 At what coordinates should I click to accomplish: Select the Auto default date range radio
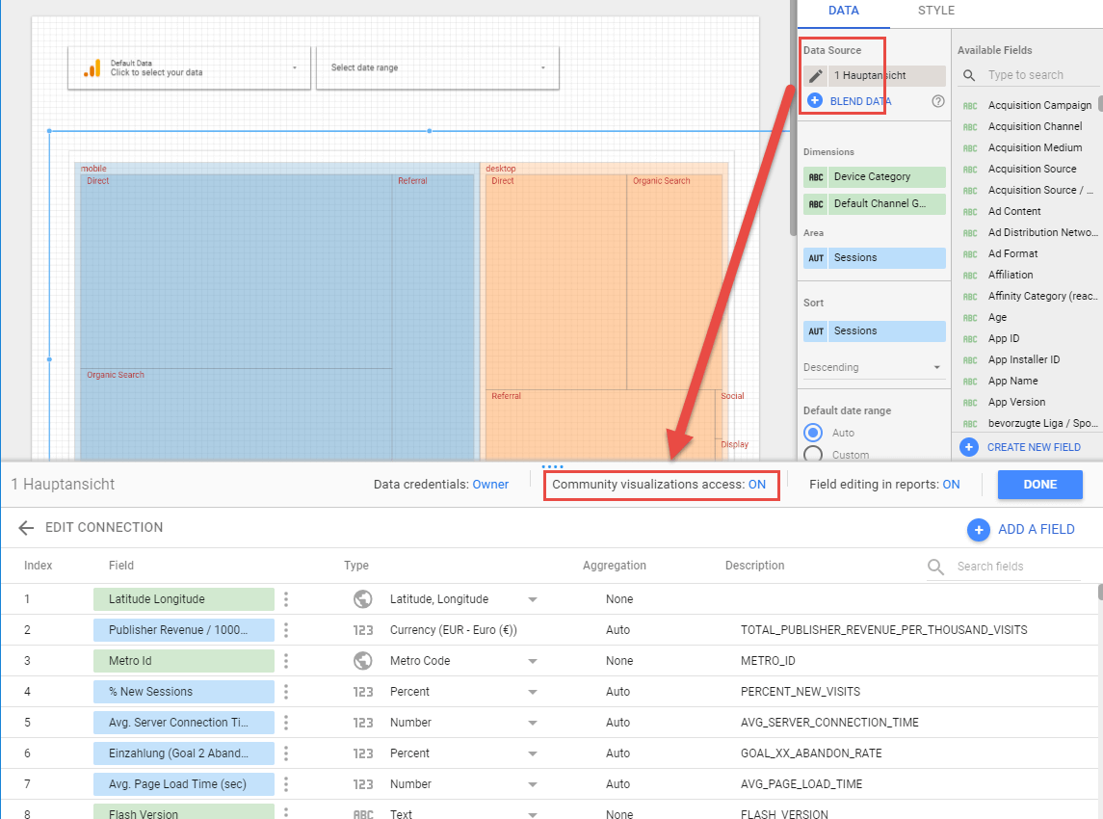point(813,432)
